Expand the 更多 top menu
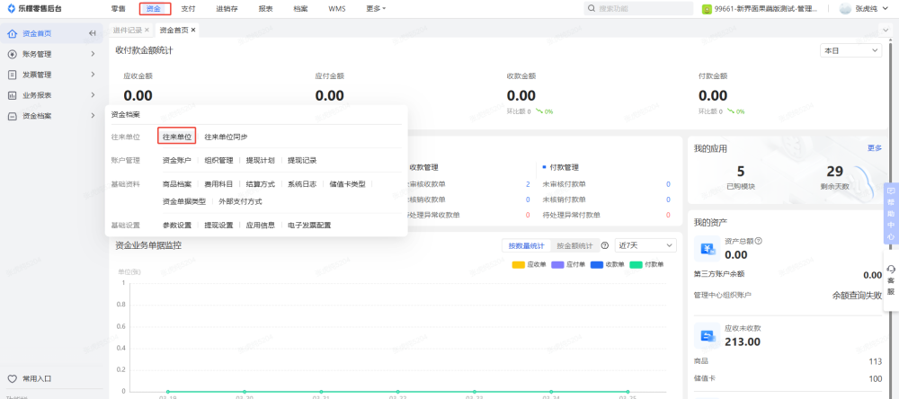 376,8
